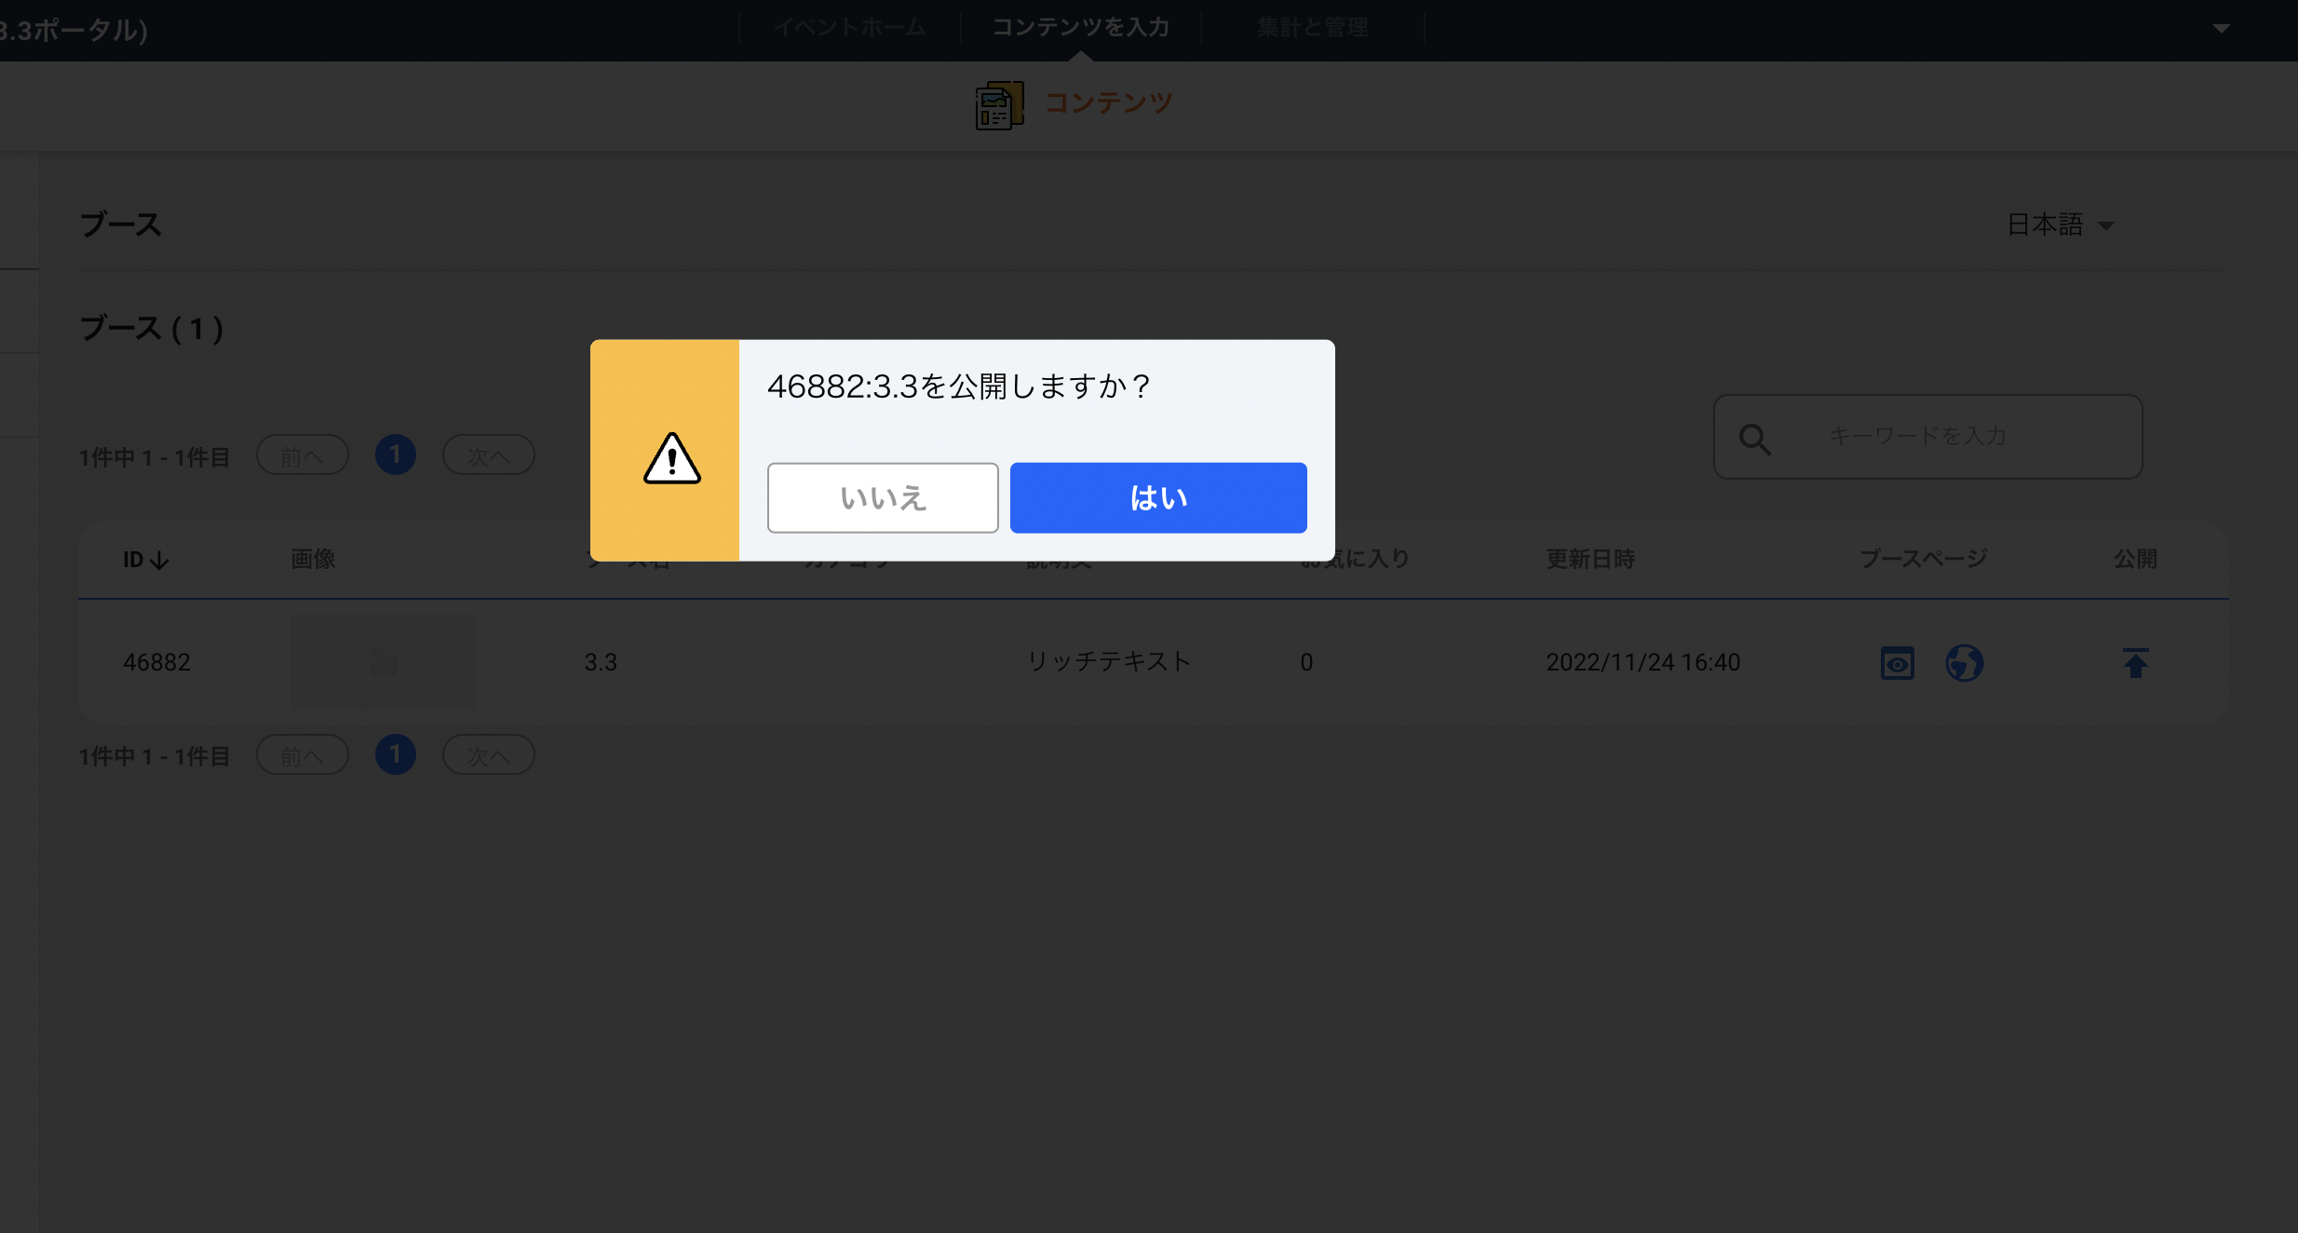Expand the 日本語 language dropdown
Image resolution: width=2298 pixels, height=1233 pixels.
click(2061, 224)
